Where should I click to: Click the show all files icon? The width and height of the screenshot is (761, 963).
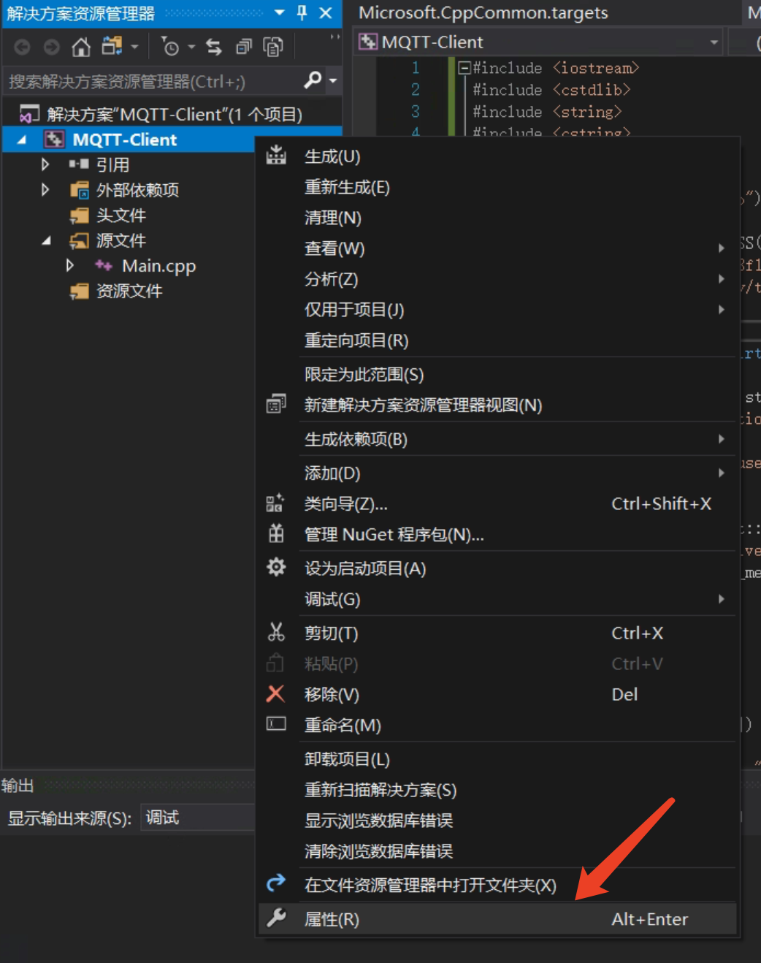click(273, 47)
